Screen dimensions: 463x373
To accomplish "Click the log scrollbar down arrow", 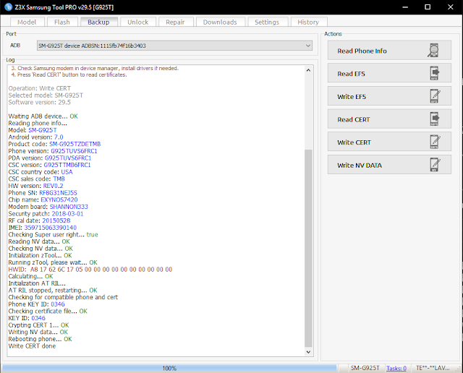I will tap(308, 352).
